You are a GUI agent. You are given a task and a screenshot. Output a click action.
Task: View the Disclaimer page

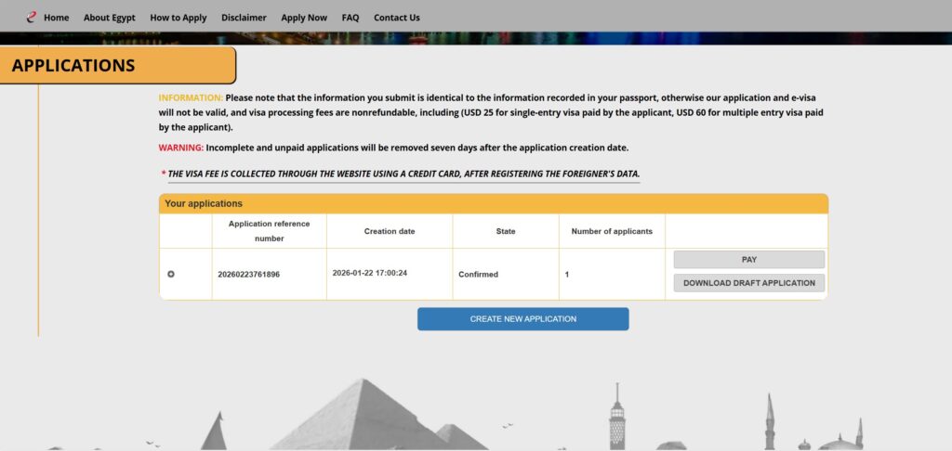pyautogui.click(x=244, y=18)
